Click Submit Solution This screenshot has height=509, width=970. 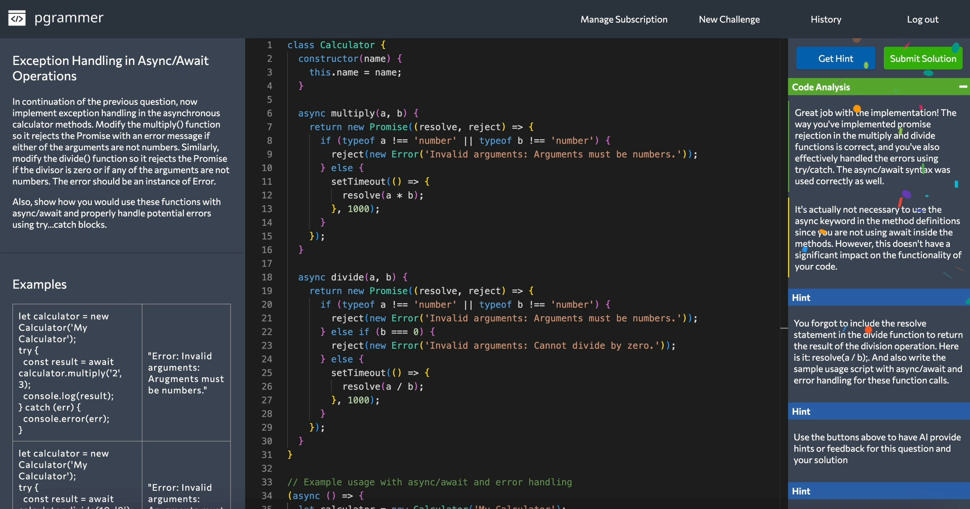(x=923, y=58)
